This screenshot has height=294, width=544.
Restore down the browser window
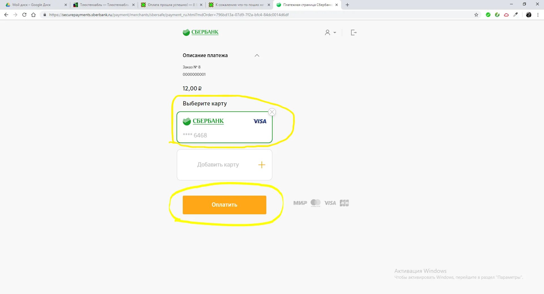point(524,4)
